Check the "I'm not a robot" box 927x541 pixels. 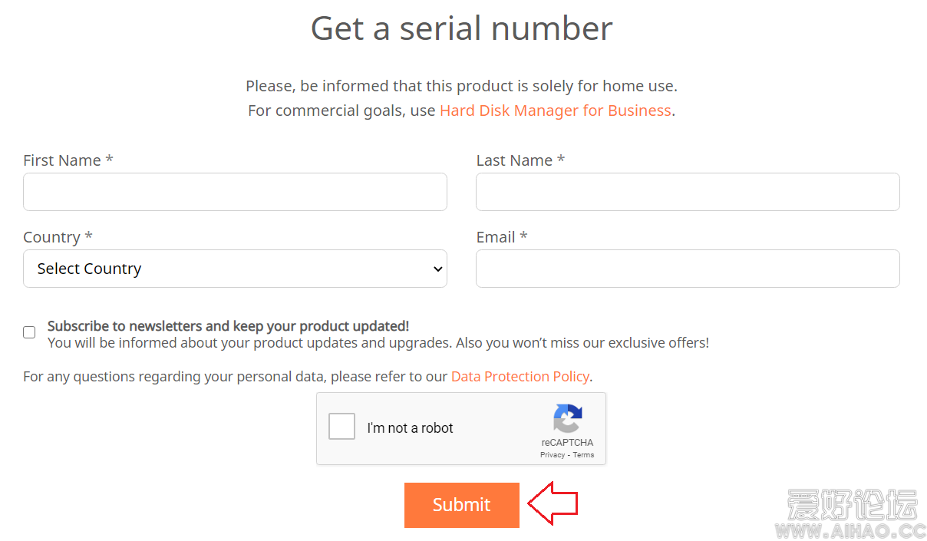[x=341, y=427]
